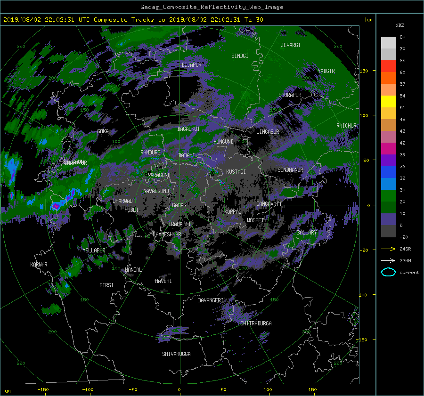The width and height of the screenshot is (424, 396).
Task: Click the HOSPET city label
Action: click(x=255, y=220)
